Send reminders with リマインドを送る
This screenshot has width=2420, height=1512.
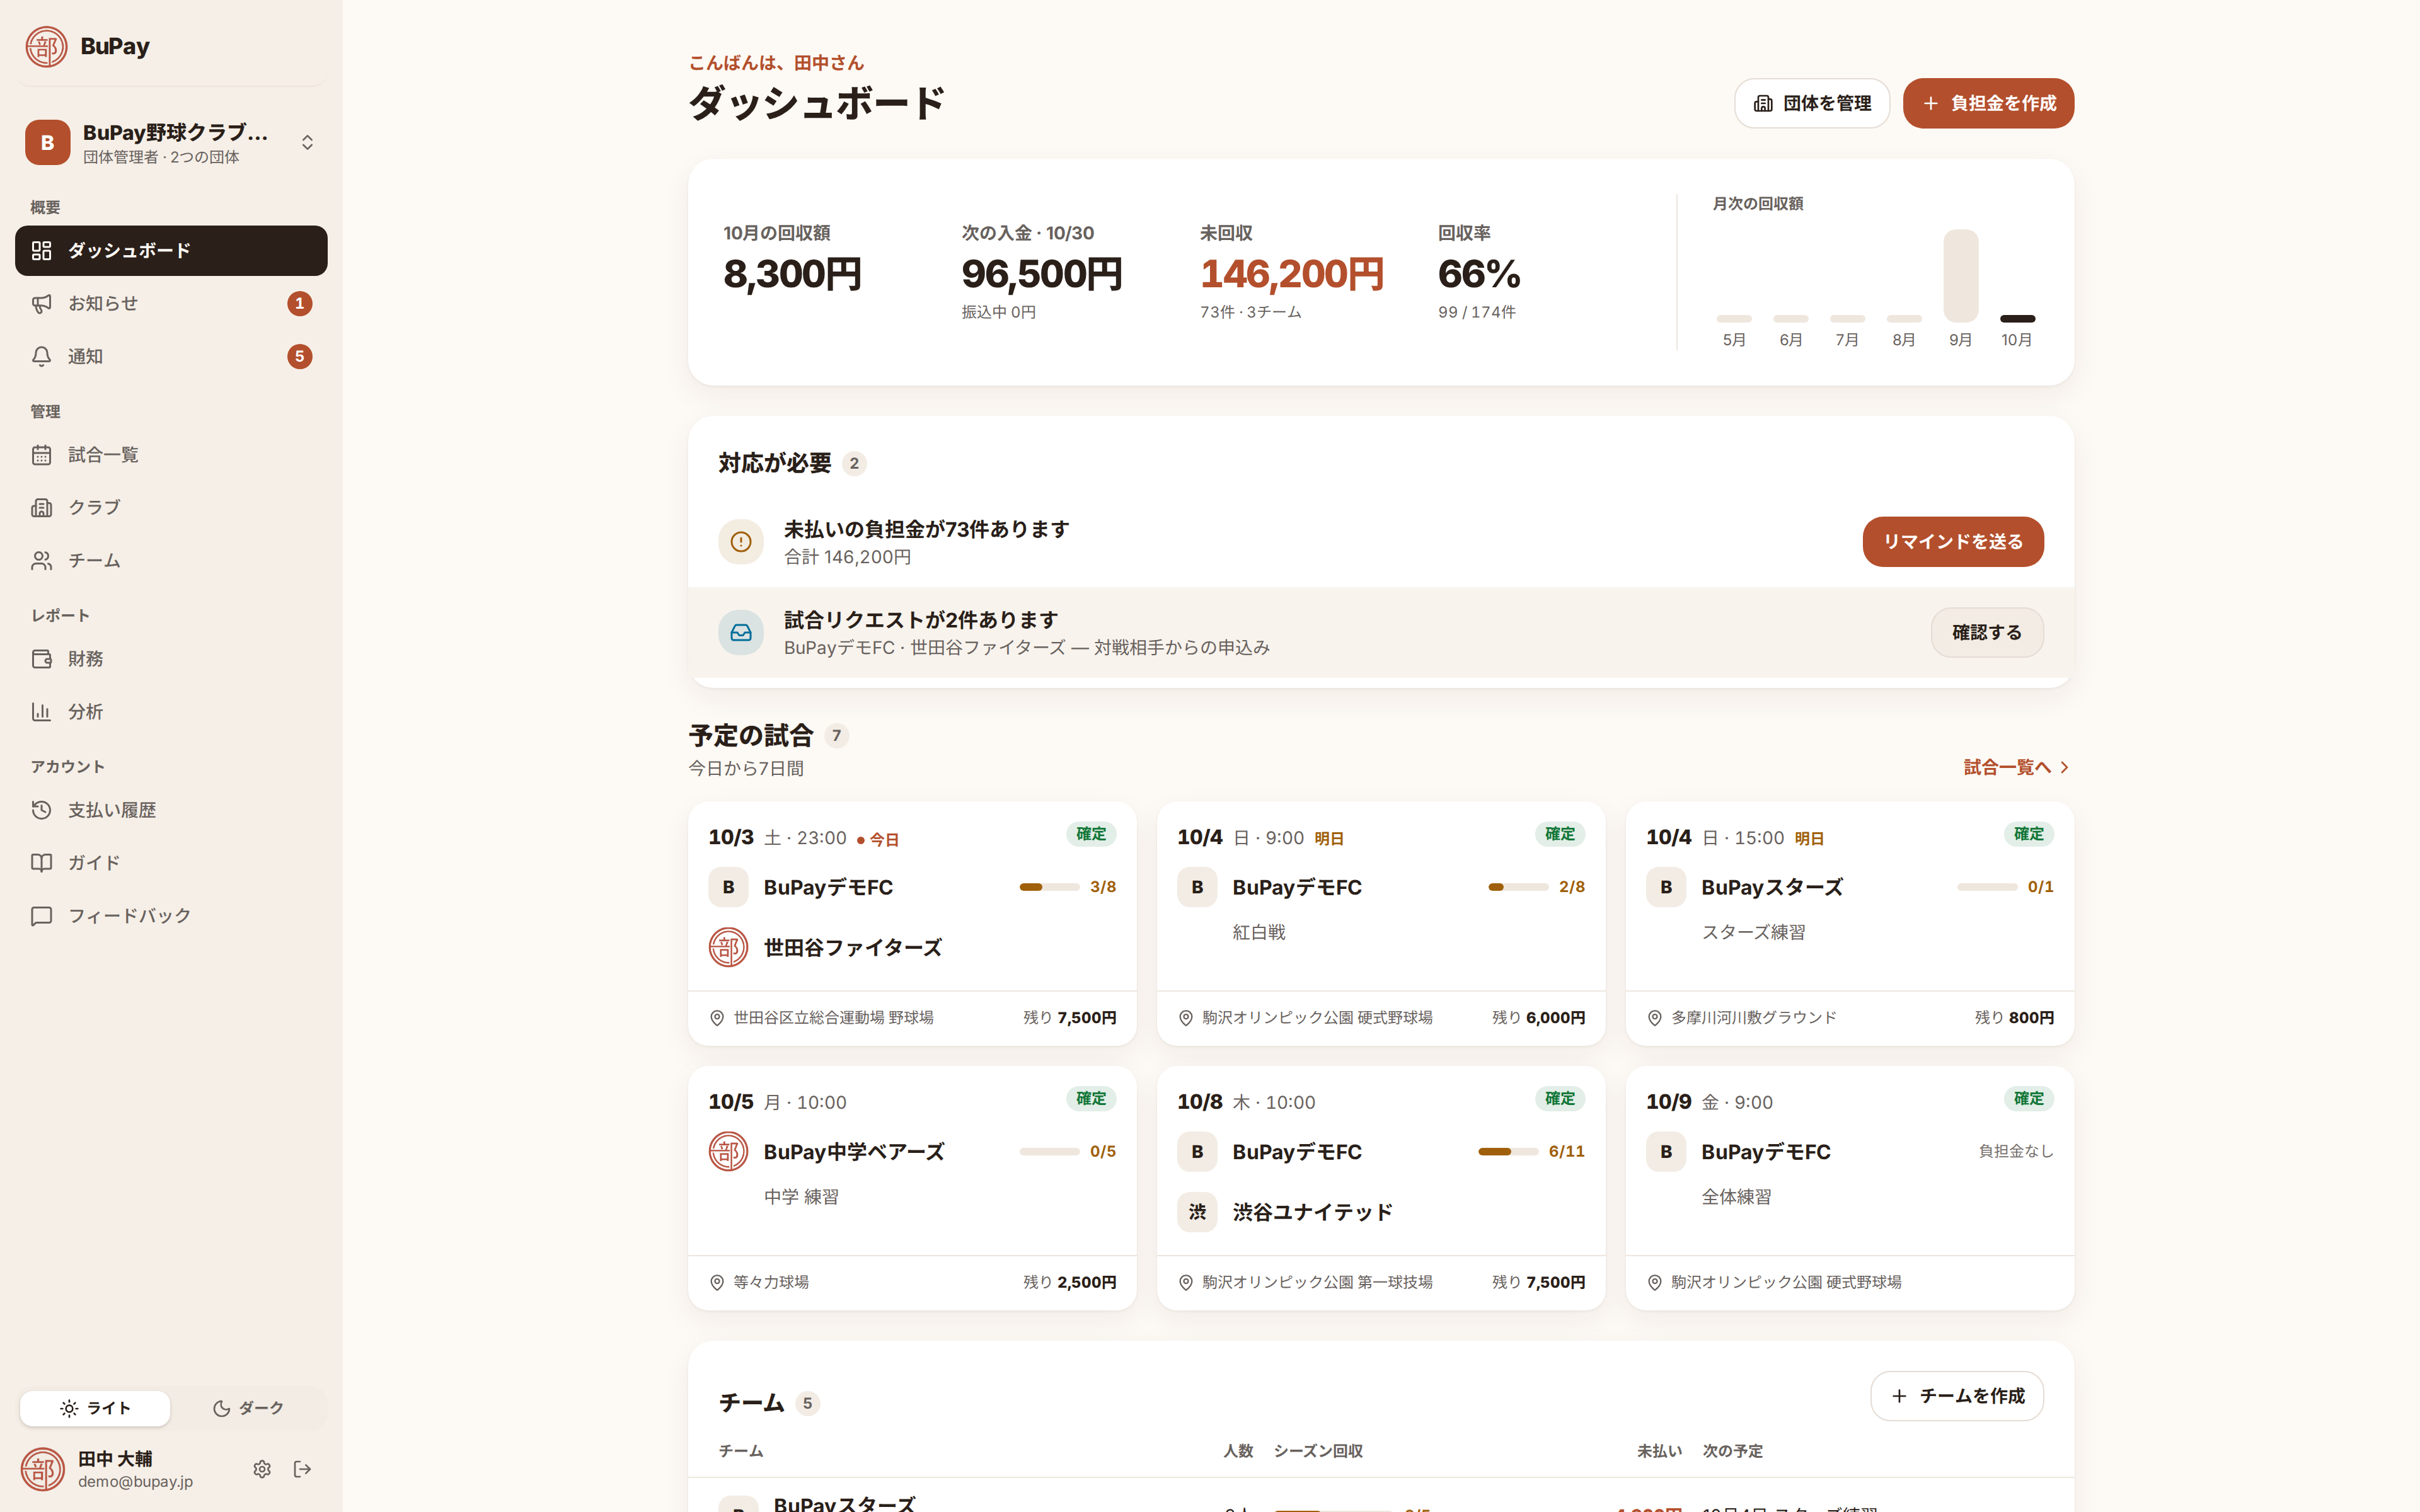(x=1952, y=542)
